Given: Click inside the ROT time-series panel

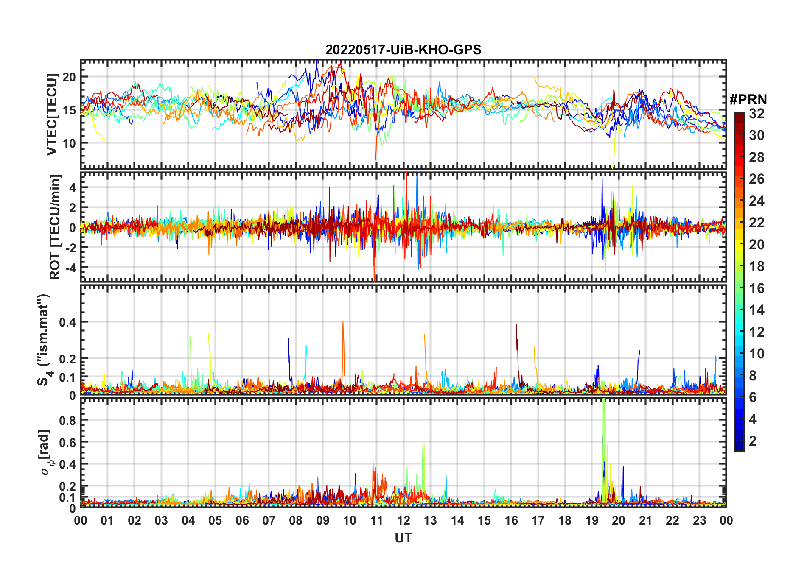Looking at the screenshot, I should (403, 227).
